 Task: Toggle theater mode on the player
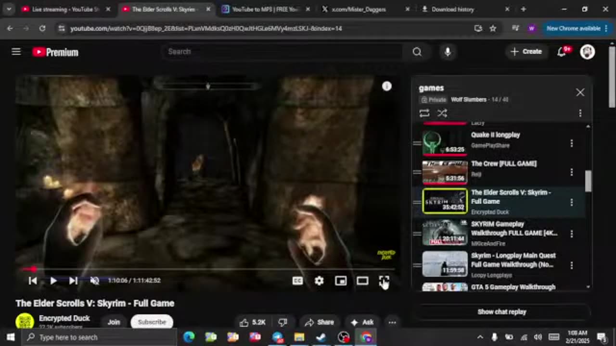pos(362,281)
